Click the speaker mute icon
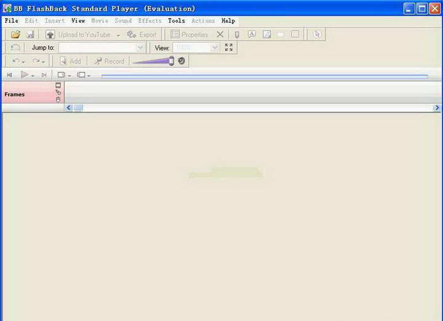 pos(182,61)
